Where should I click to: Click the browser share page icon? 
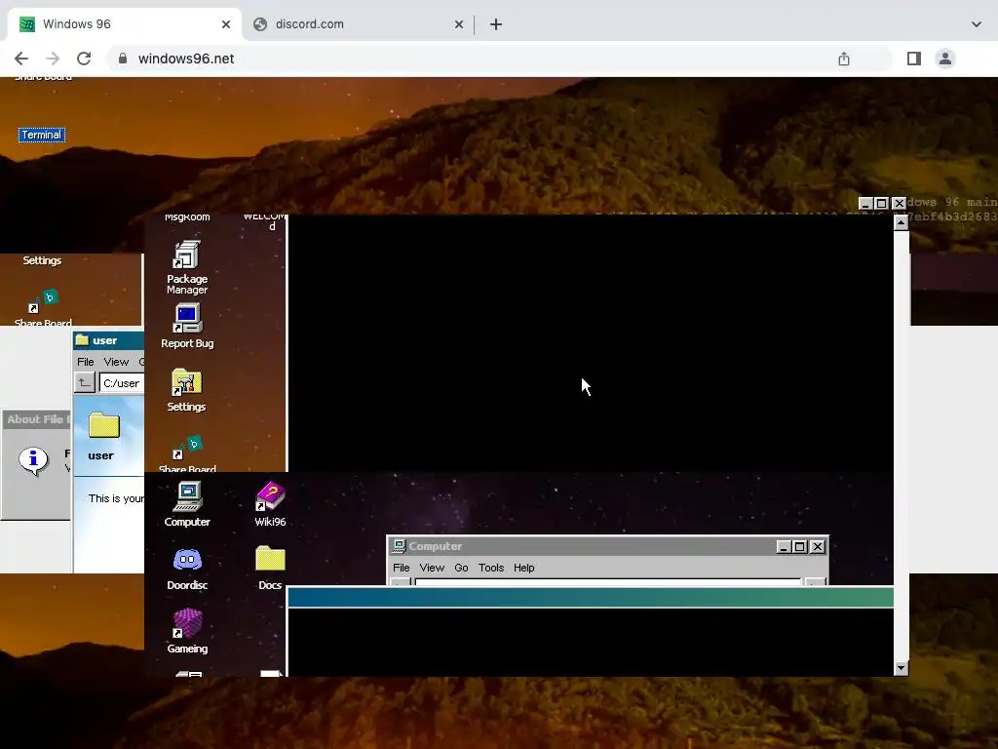844,59
